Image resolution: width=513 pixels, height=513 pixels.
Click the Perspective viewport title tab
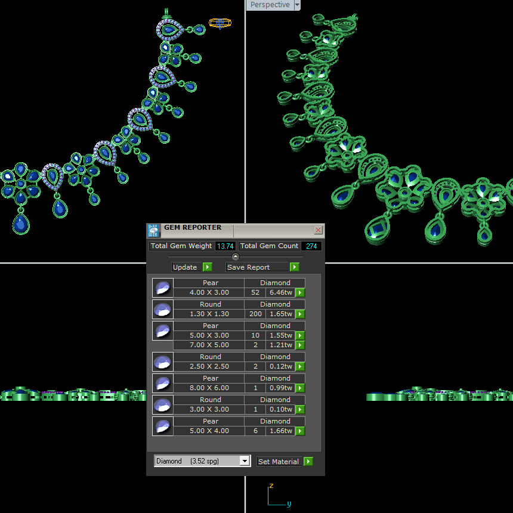point(270,5)
